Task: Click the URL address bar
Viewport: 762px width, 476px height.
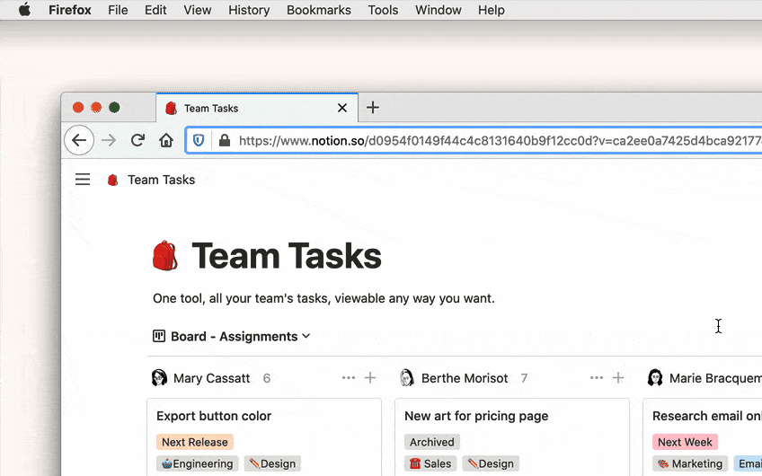Action: click(494, 140)
